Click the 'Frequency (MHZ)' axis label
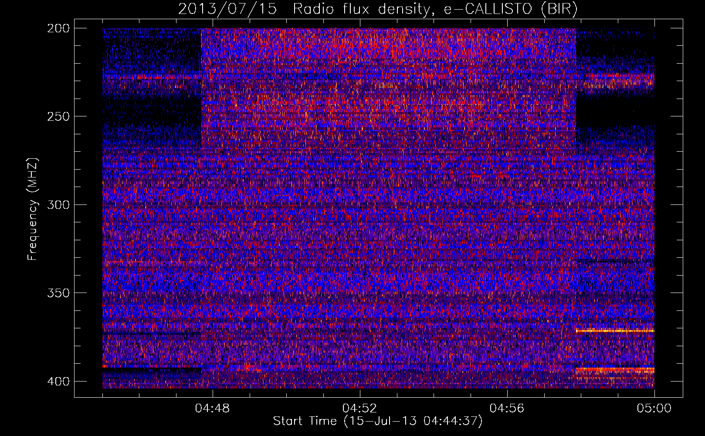 33,209
